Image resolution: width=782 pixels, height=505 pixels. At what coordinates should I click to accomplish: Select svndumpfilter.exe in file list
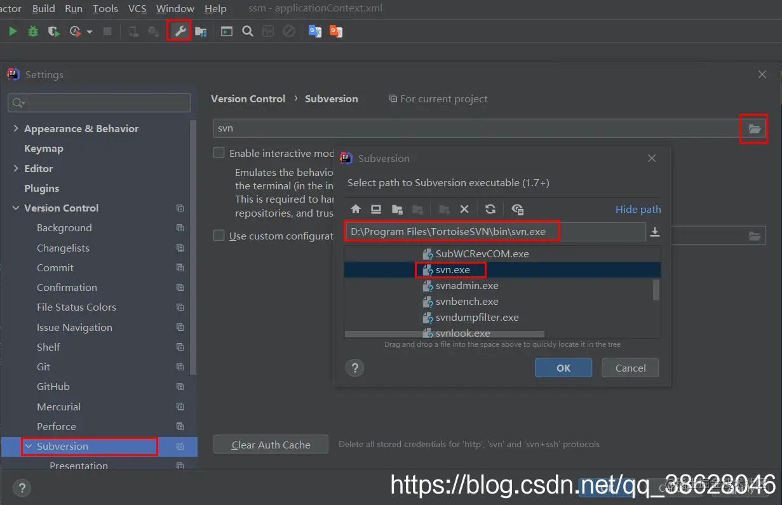(477, 318)
